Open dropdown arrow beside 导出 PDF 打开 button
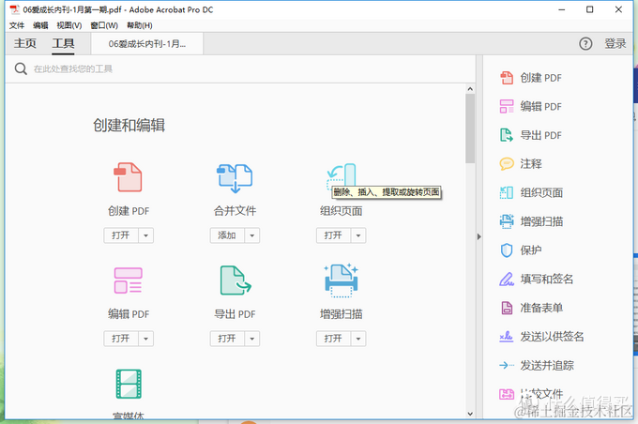This screenshot has height=424, width=638. (x=252, y=339)
